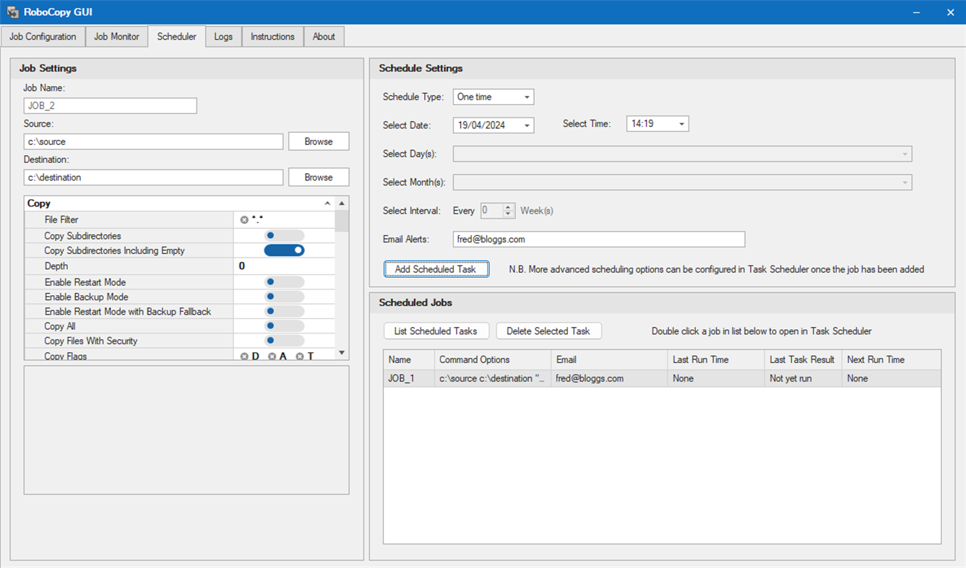Click Add Scheduled Task
The height and width of the screenshot is (568, 966).
pyautogui.click(x=436, y=268)
